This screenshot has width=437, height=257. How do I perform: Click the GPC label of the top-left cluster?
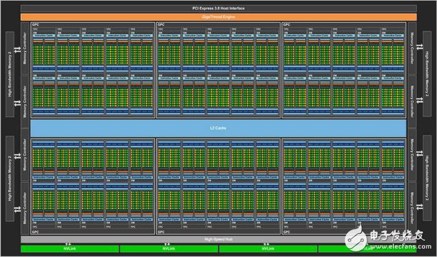35,24
